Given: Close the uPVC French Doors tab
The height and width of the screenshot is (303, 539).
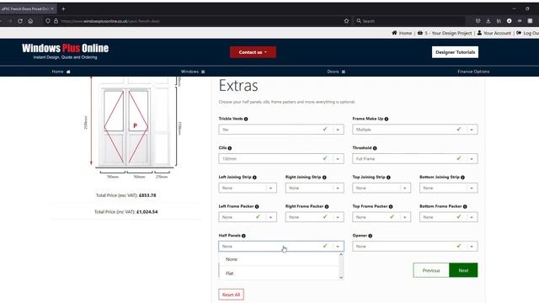Looking at the screenshot, I should 52,8.
